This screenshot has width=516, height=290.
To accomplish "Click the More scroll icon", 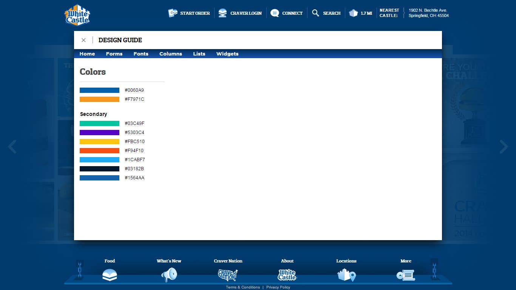I will (x=406, y=275).
